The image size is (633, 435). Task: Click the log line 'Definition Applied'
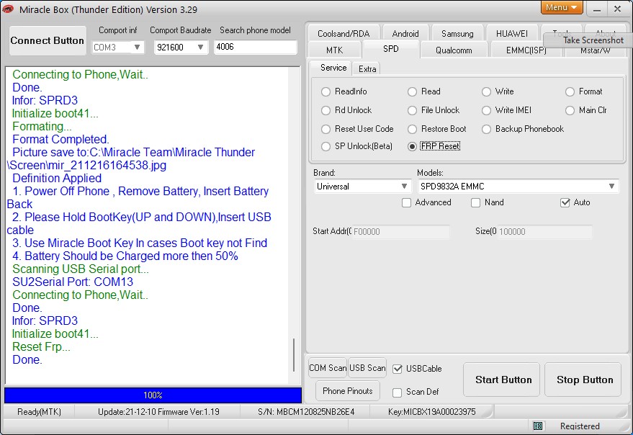(x=57, y=178)
